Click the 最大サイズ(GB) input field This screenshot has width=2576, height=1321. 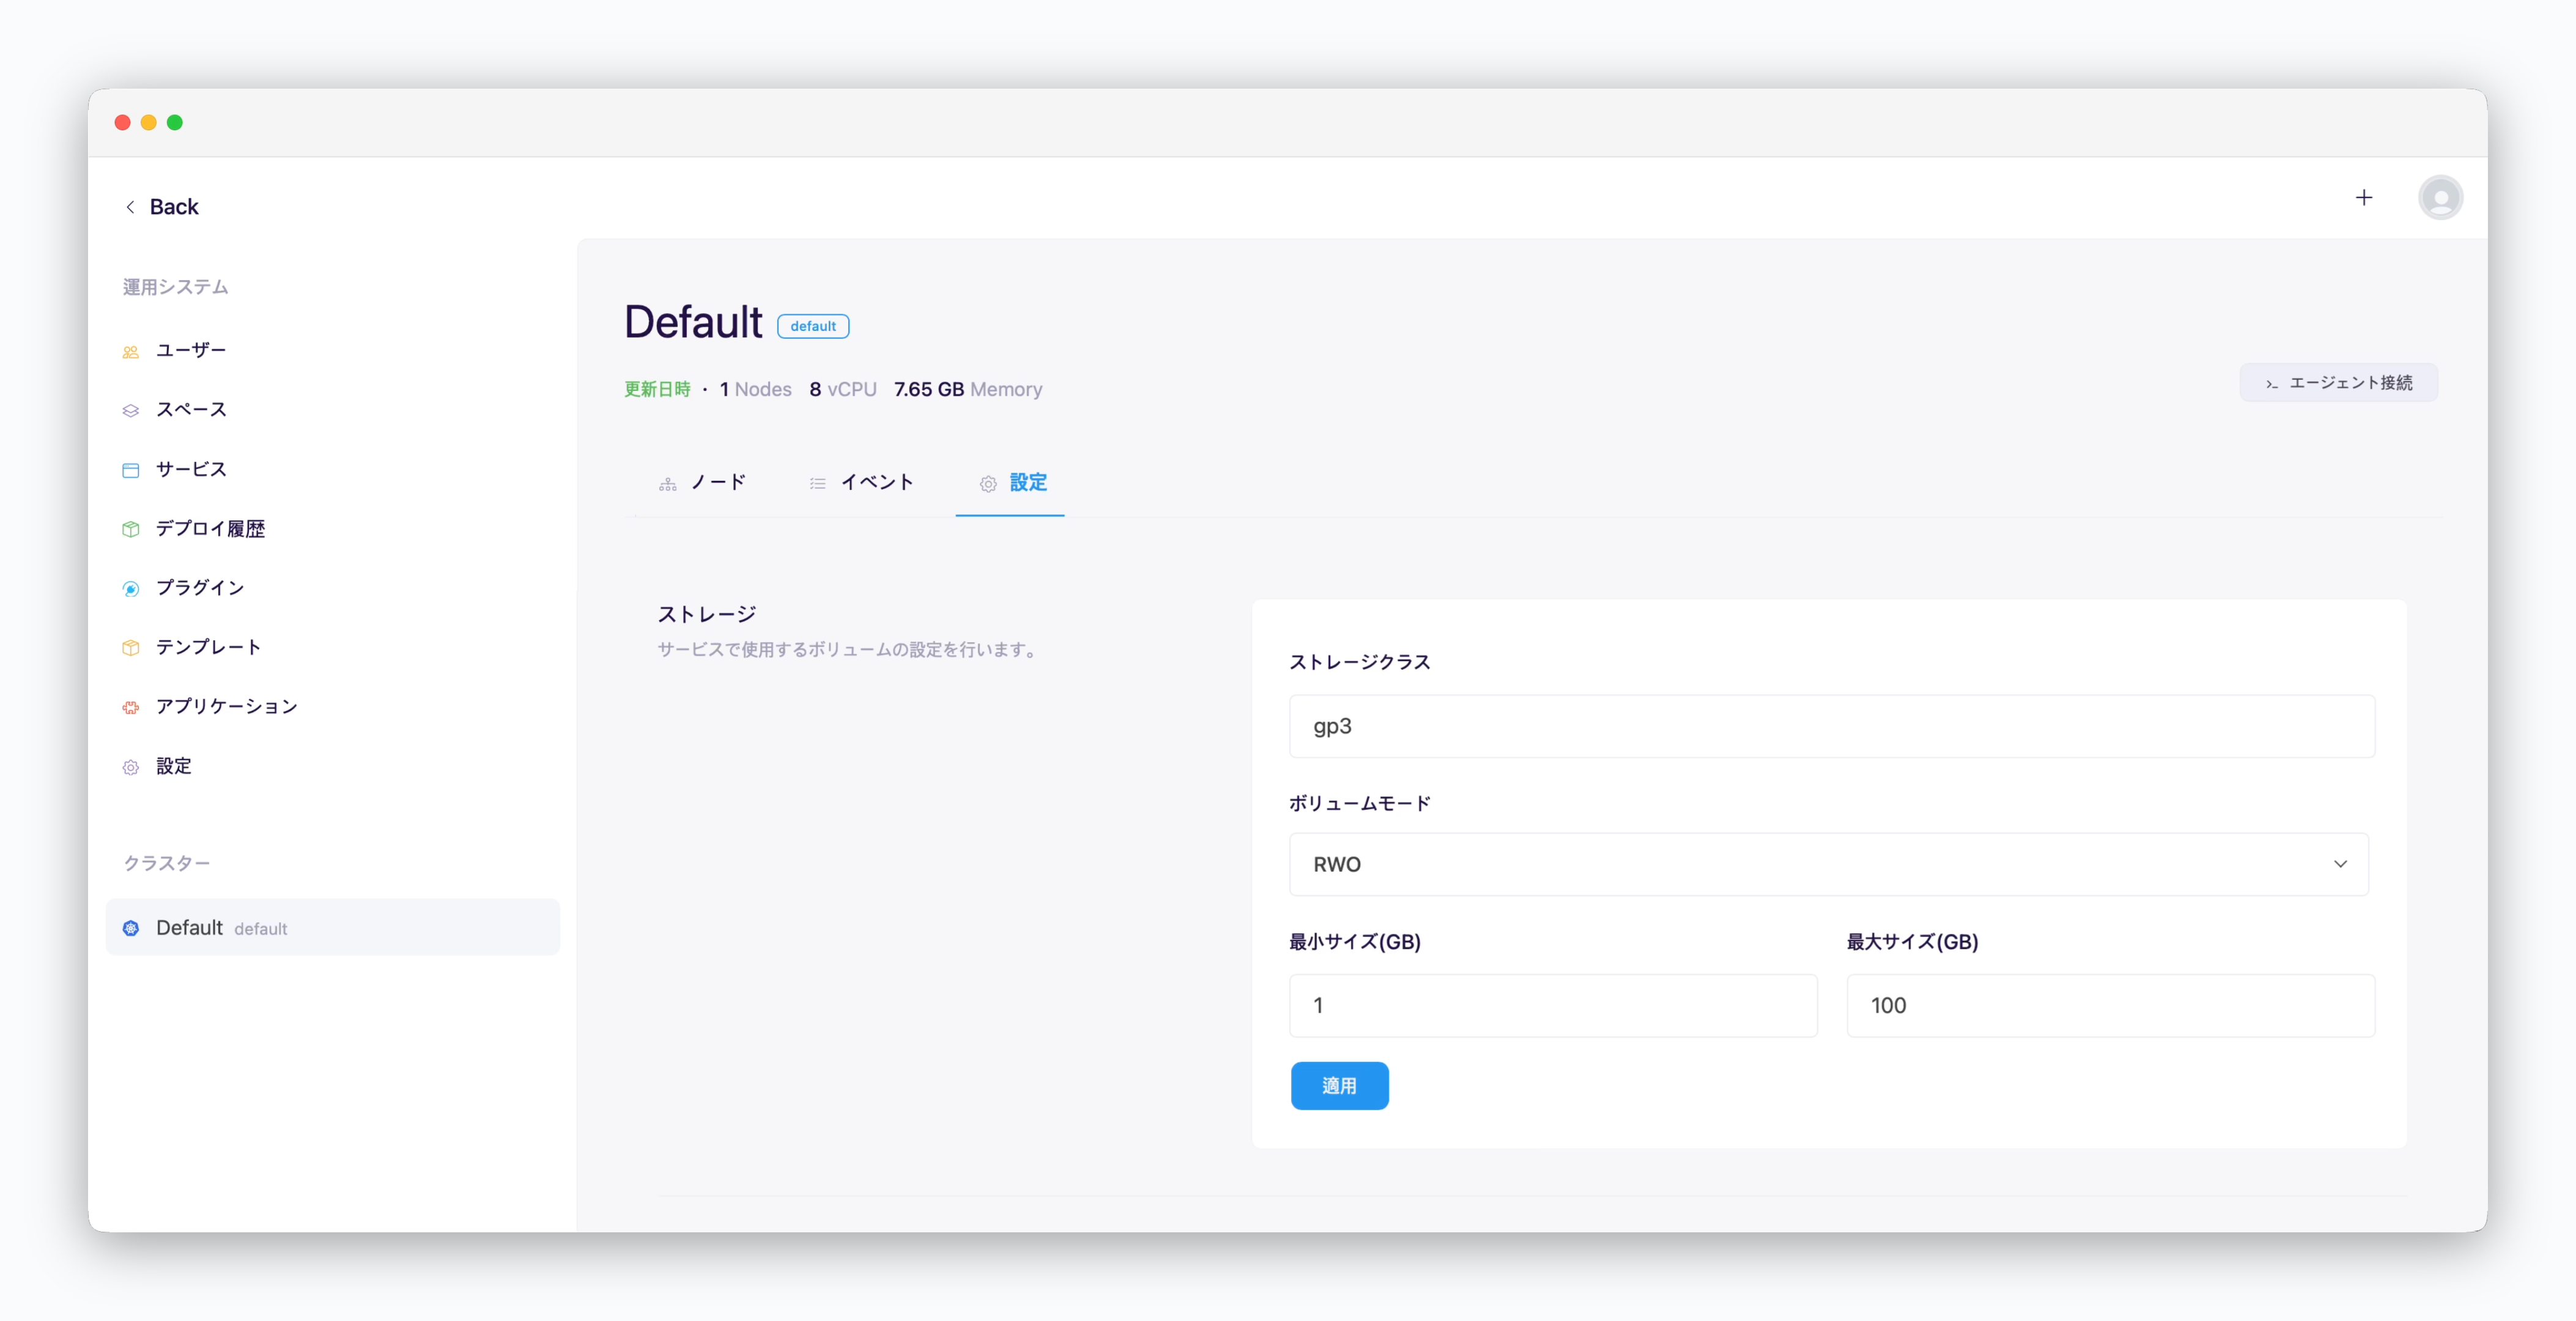tap(2110, 1006)
